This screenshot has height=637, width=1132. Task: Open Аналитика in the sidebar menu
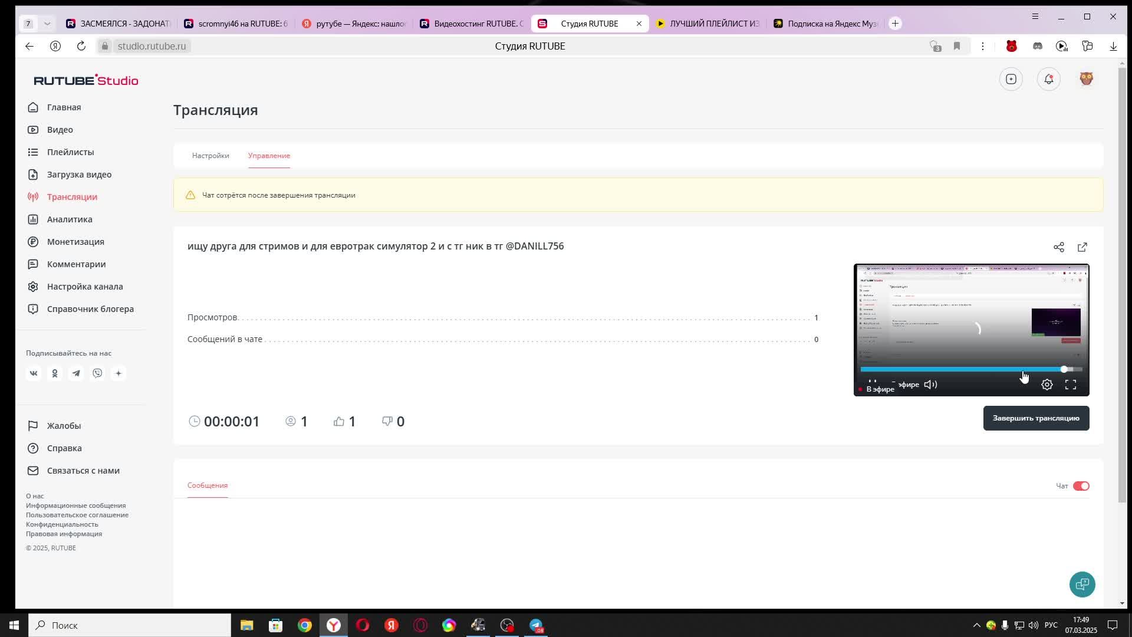coord(70,219)
